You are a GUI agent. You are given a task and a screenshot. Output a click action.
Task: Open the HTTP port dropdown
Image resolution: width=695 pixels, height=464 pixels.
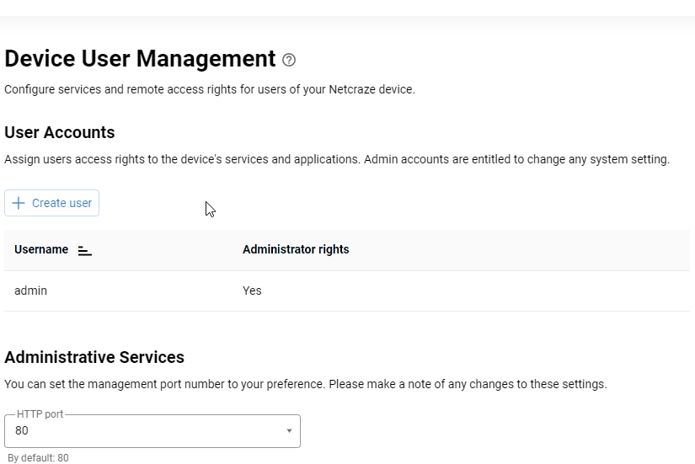click(152, 431)
